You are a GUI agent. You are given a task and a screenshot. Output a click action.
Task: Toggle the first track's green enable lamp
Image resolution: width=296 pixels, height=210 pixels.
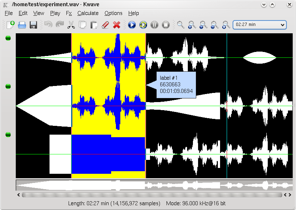(8, 38)
